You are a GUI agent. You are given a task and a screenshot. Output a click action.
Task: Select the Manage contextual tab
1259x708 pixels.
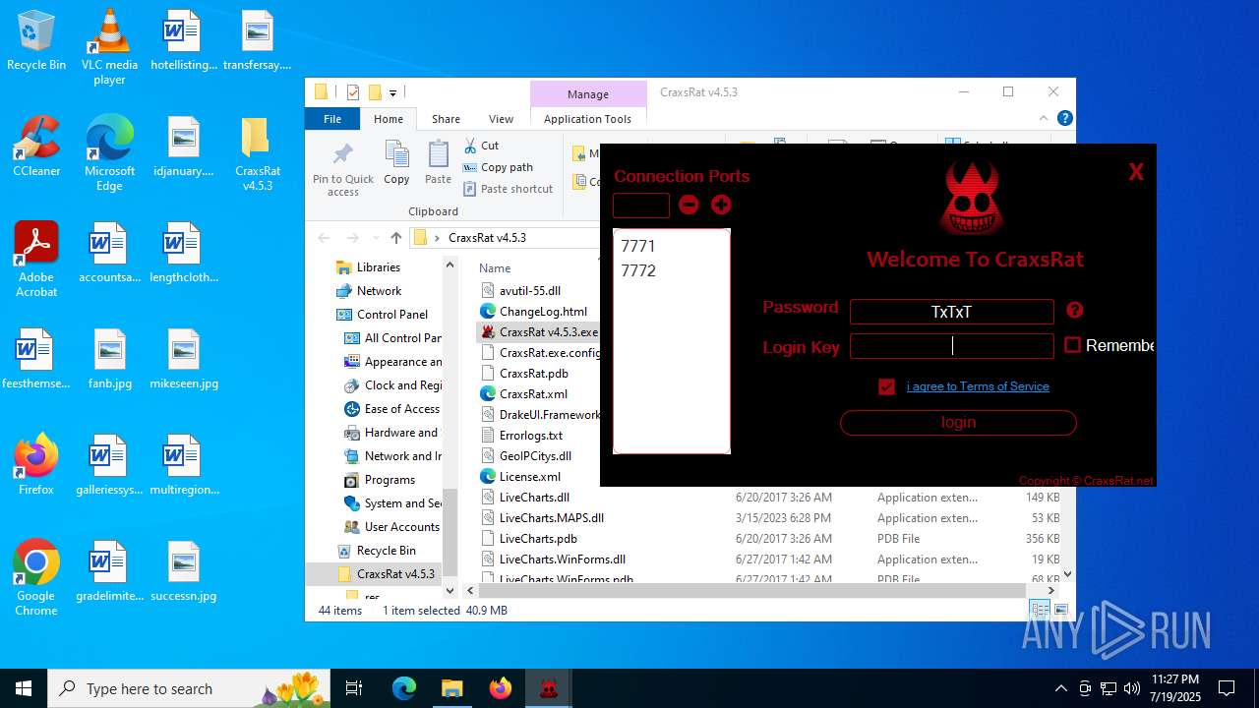(x=588, y=94)
